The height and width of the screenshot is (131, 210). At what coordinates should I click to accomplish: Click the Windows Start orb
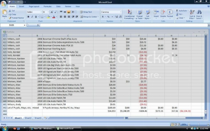pos(4,128)
